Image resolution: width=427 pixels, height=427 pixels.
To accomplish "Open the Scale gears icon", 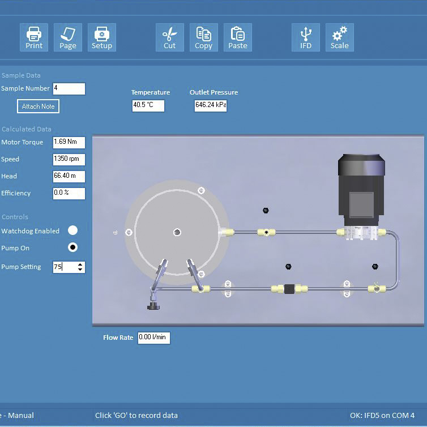I will click(340, 37).
